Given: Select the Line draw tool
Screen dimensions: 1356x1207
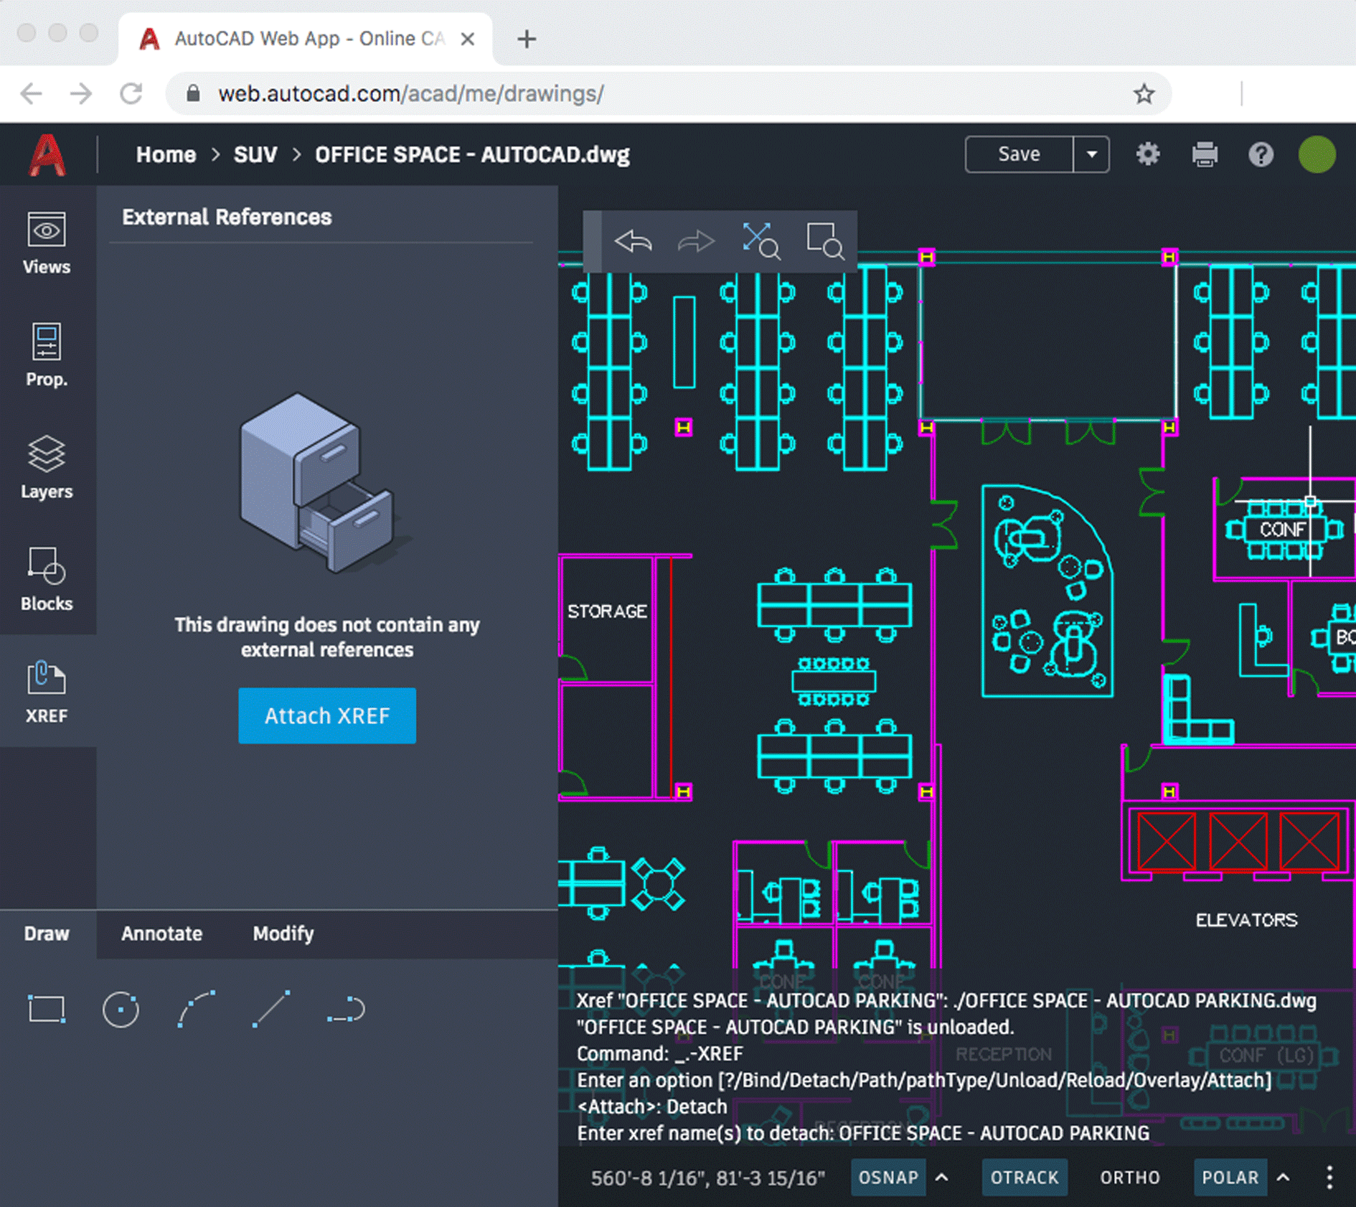Looking at the screenshot, I should coord(271,1009).
